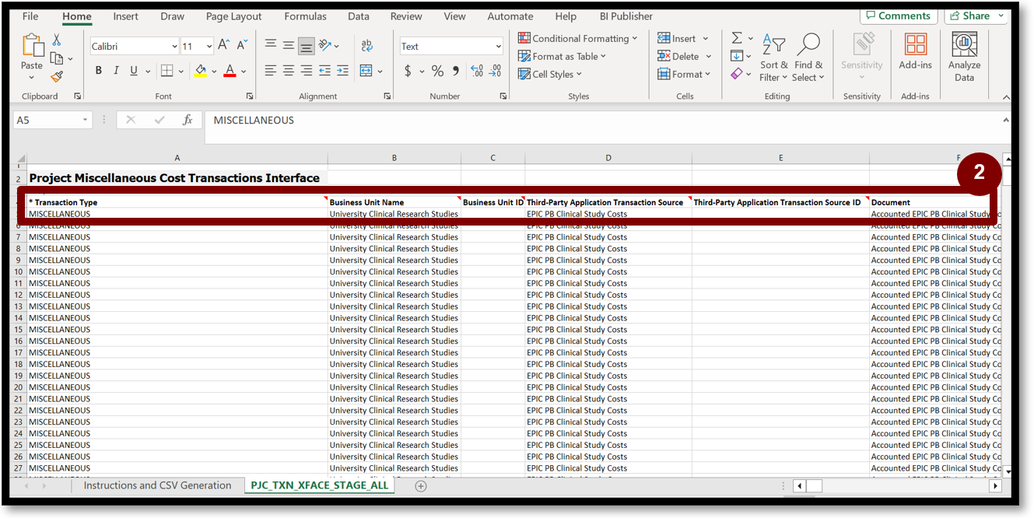The width and height of the screenshot is (1034, 518).
Task: Toggle Underline formatting
Action: pos(134,71)
